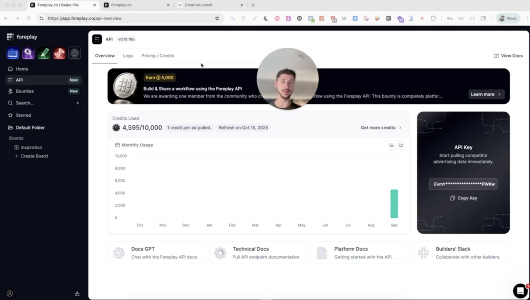Screen dimensions: 530x300
Task: Click the Get more credits chevron
Action: coord(400,128)
